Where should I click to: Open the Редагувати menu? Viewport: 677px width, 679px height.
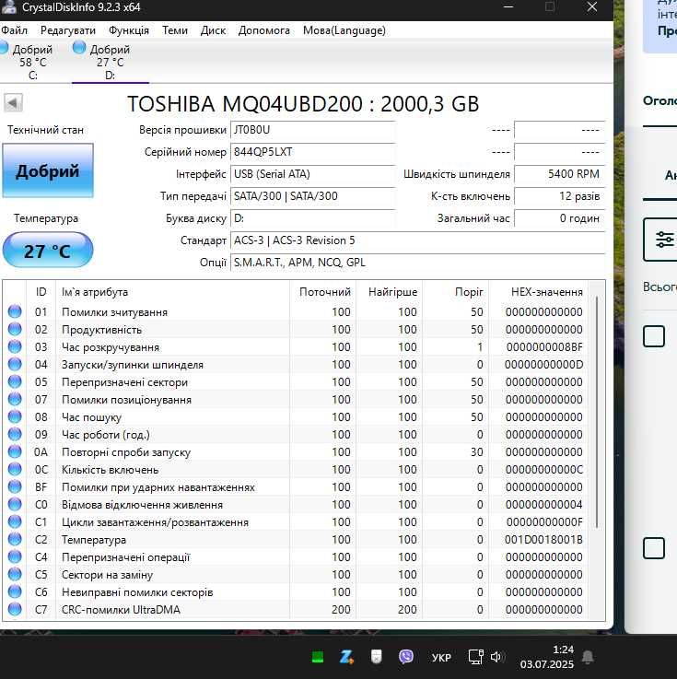coord(68,30)
